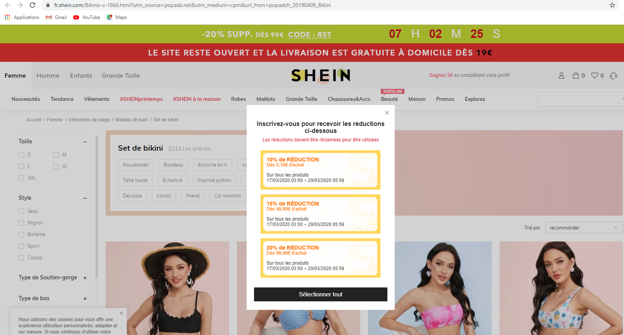Viewport: 624px width, 335px height.
Task: Check the Mignon style checkbox
Action: click(21, 223)
